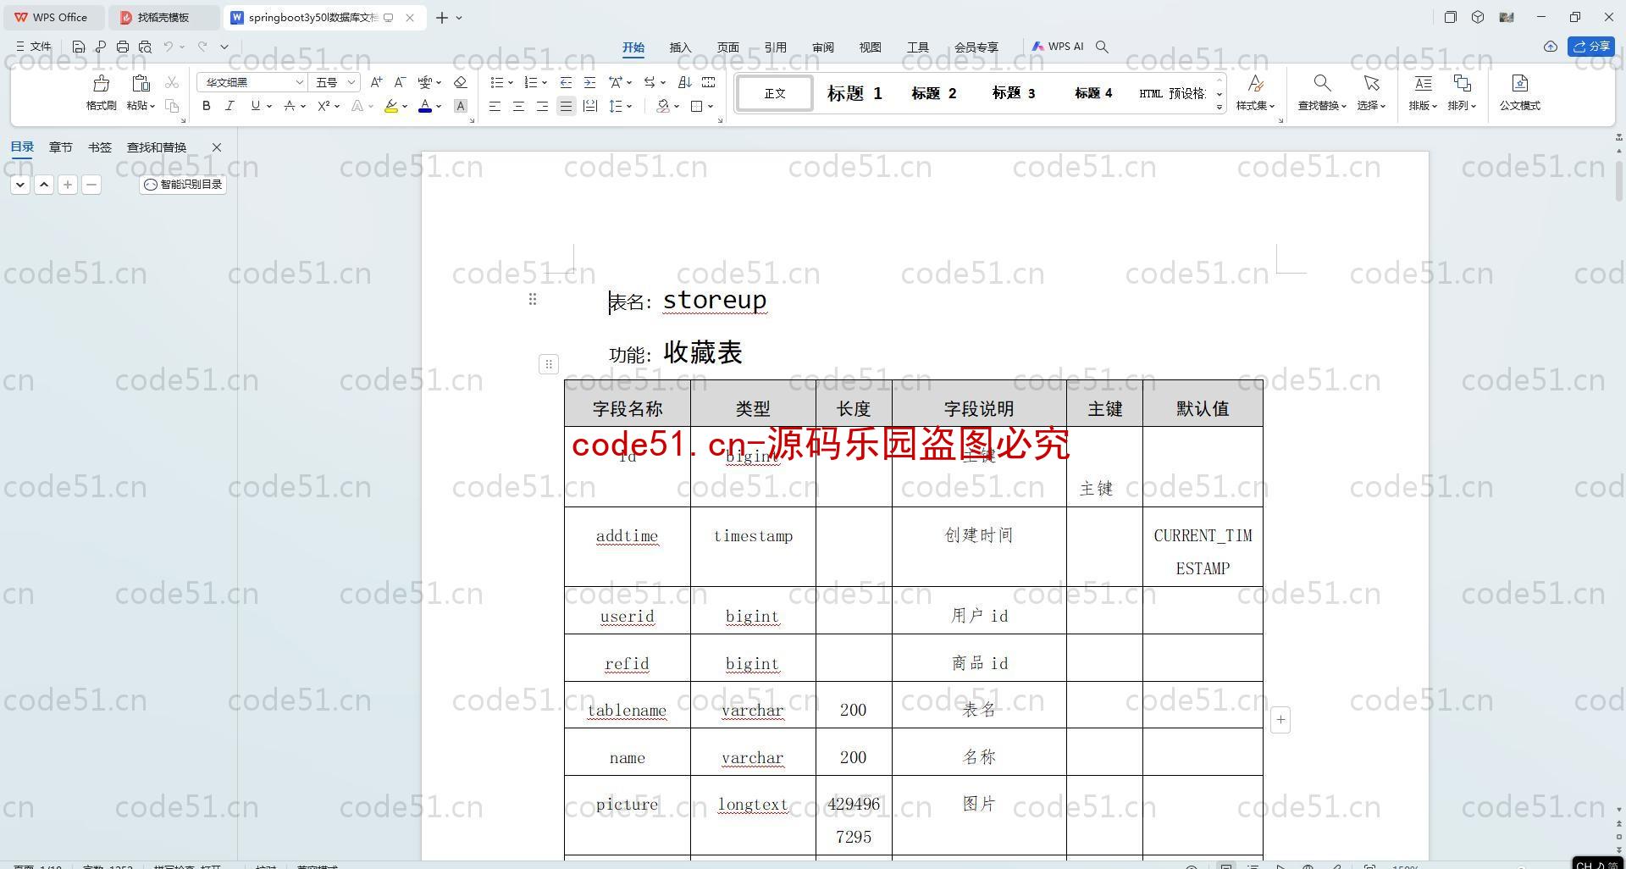The width and height of the screenshot is (1626, 869).
Task: Click the Format Painter (格式刷) icon
Action: point(102,84)
